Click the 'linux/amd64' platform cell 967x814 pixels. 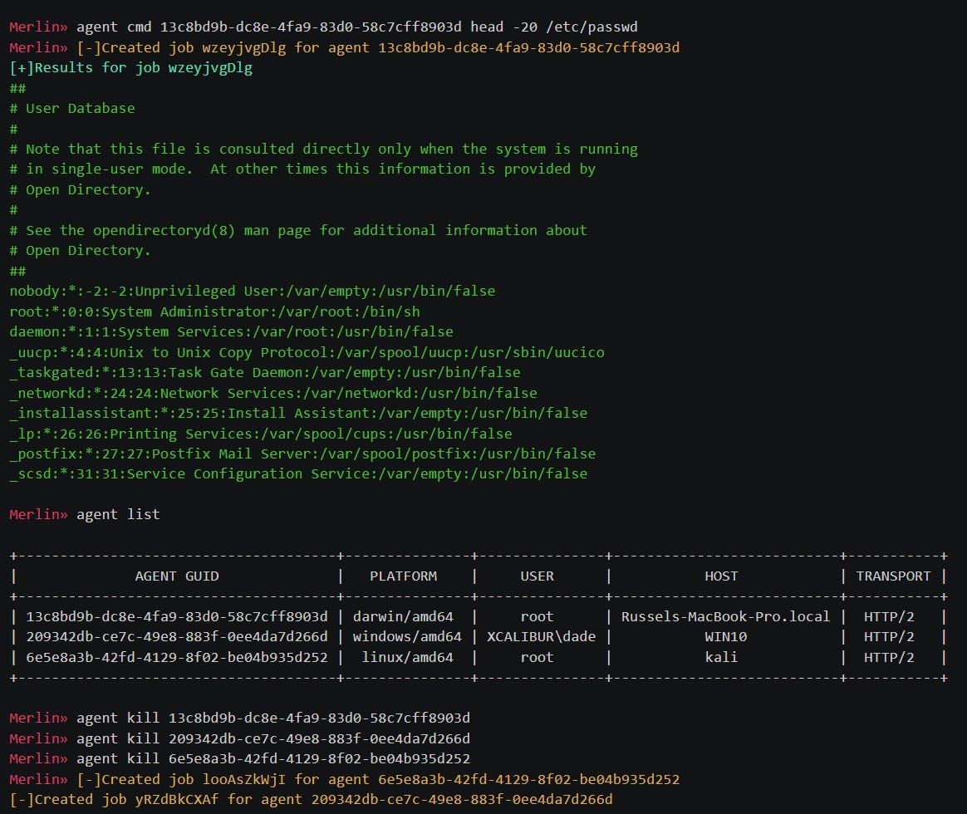[408, 657]
